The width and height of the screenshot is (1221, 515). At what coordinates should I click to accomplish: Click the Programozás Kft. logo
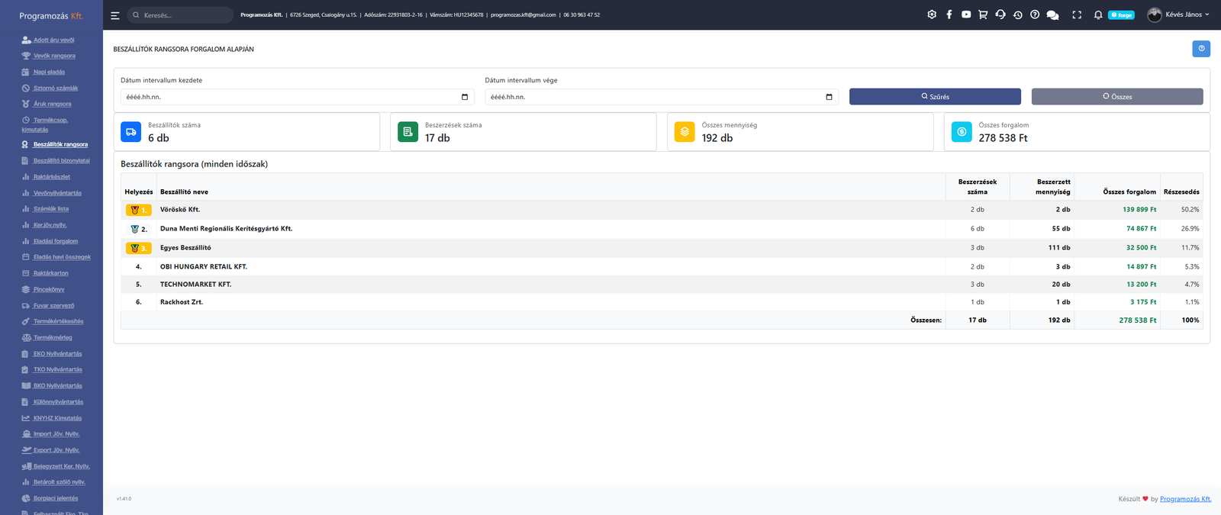coord(51,15)
